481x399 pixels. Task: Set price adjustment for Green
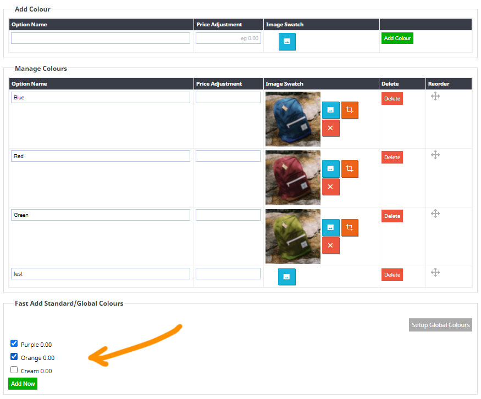point(228,215)
